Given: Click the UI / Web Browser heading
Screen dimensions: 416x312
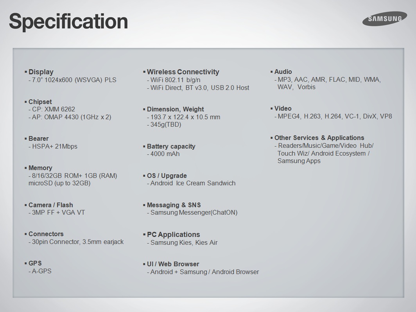Looking at the screenshot, I should point(173,264).
